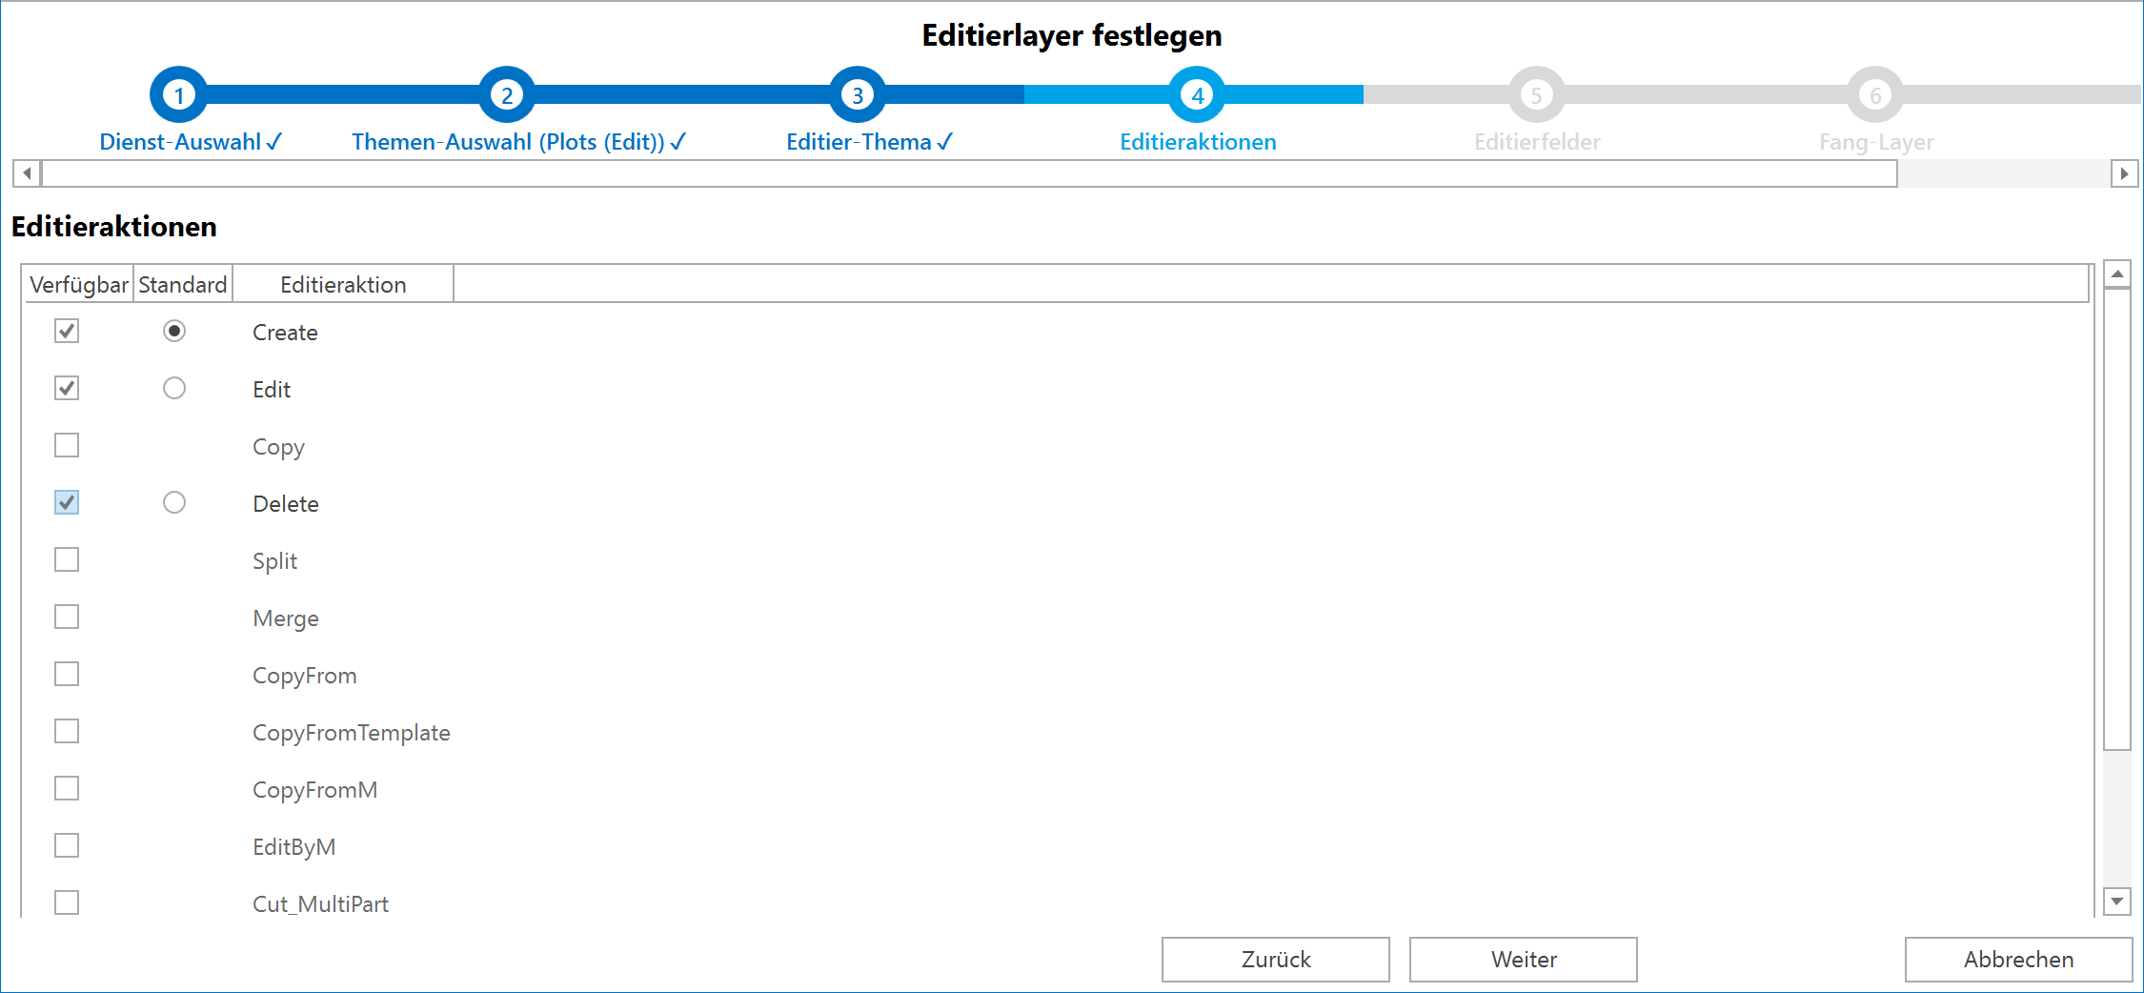Click the horizontal scrollbar right arrow

[2123, 174]
